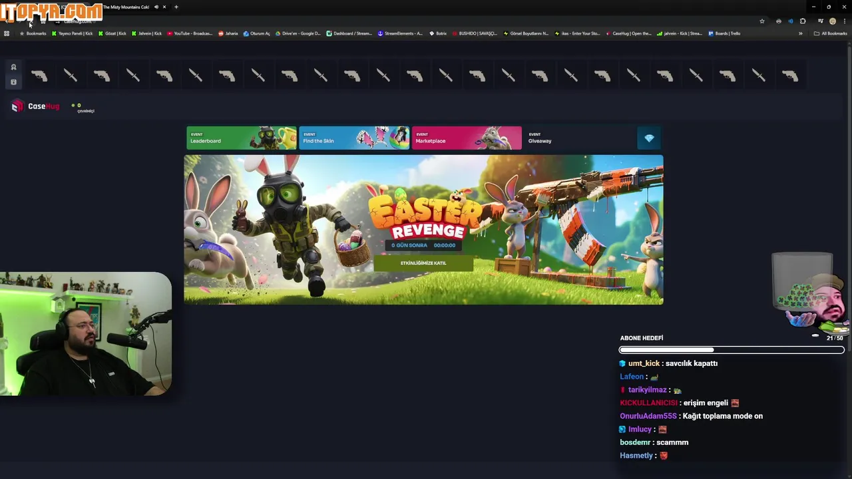852x479 pixels.
Task: Open the Extensions puzzle-piece menu
Action: [x=803, y=21]
